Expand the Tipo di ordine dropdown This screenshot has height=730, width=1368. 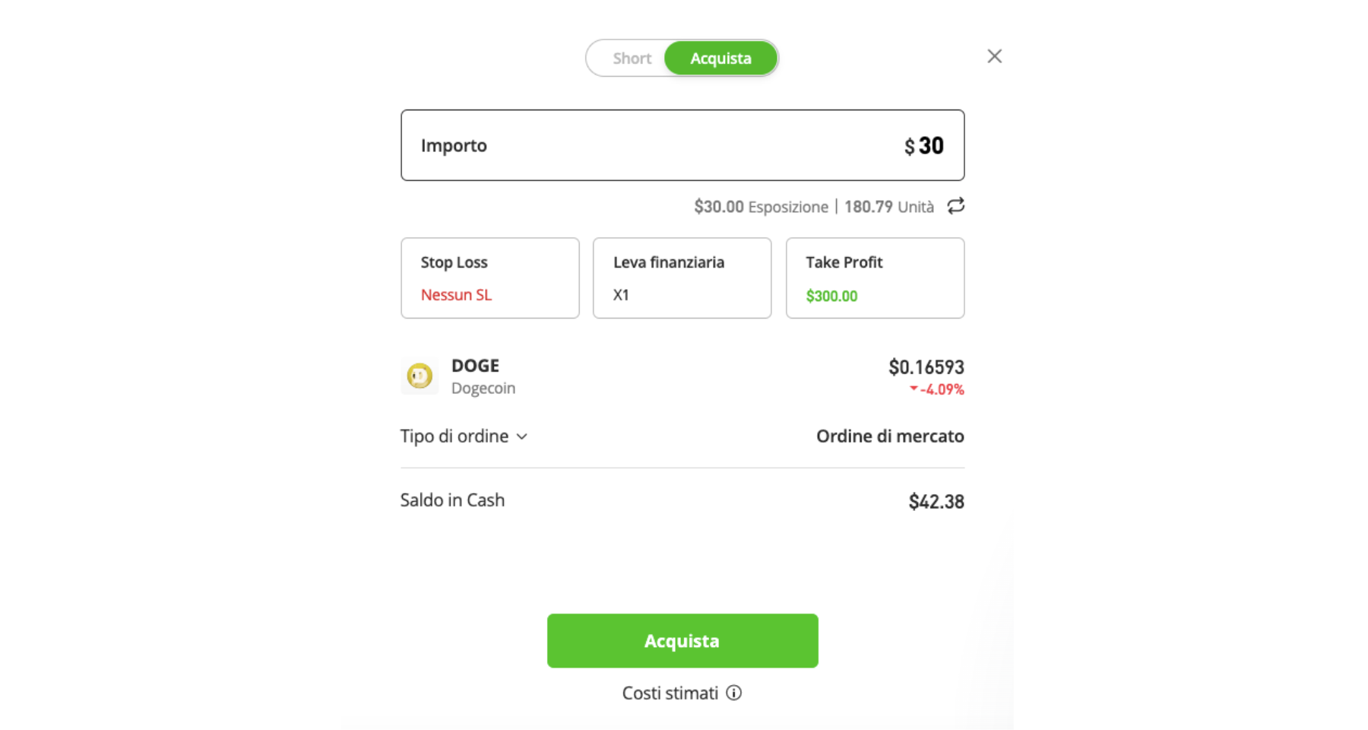click(x=464, y=436)
